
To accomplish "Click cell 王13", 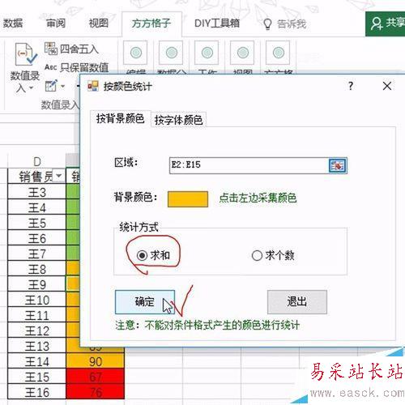I will [36, 346].
